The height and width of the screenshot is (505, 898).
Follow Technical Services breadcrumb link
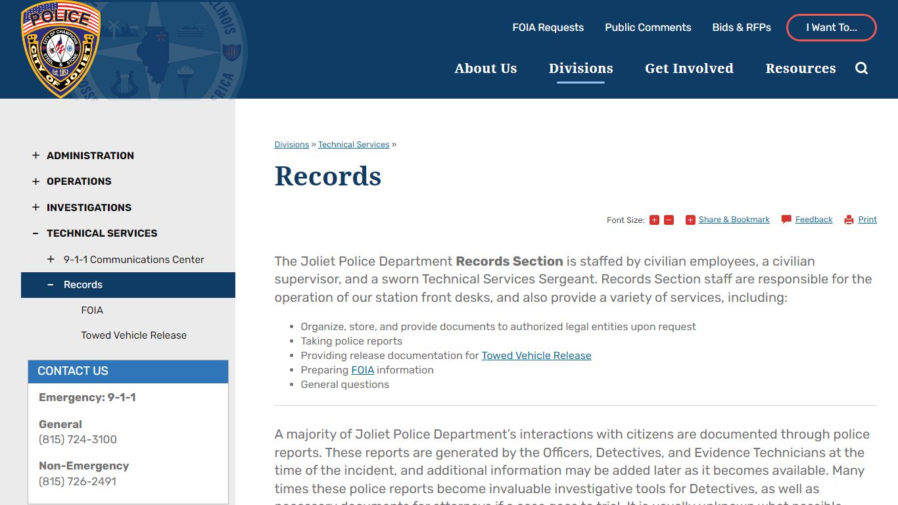click(354, 145)
